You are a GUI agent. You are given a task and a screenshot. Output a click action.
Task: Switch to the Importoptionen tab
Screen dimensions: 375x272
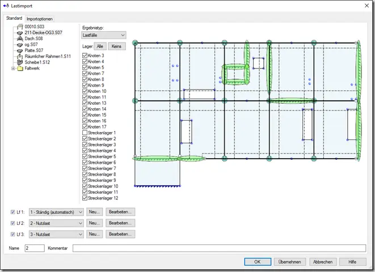[40, 19]
